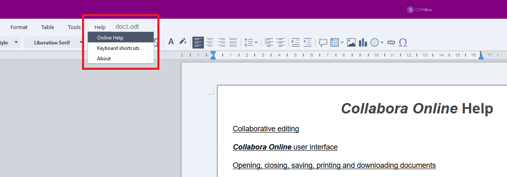Toggle bulleted list
The image size is (507, 177).
pos(281,42)
